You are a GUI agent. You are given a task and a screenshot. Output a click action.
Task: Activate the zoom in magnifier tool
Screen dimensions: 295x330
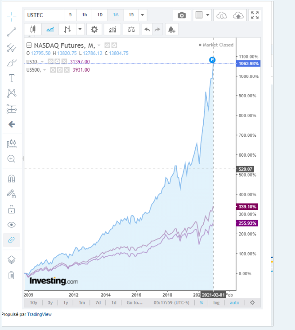point(12,158)
